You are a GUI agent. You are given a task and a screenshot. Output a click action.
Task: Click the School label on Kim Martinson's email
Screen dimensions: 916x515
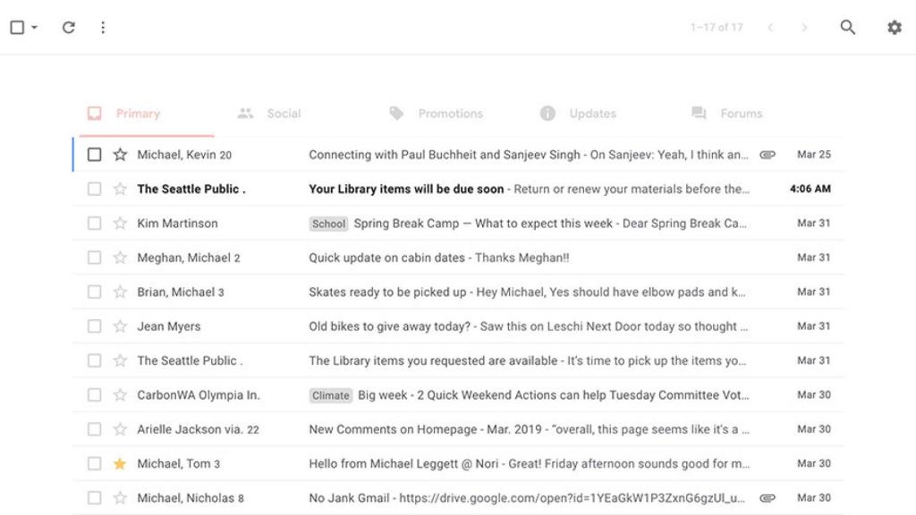(328, 224)
